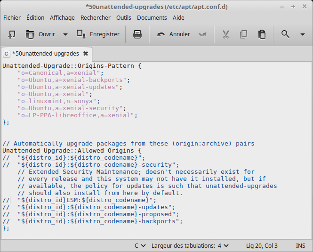Open the Rechercher menu
Image resolution: width=313 pixels, height=252 pixels.
click(96, 17)
